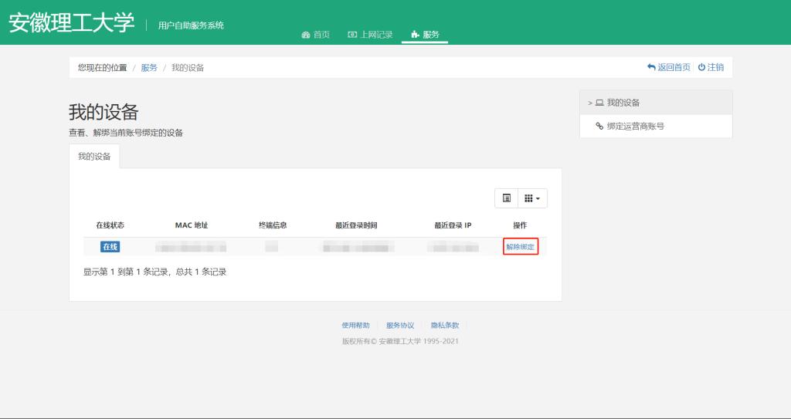Expand the columns grid dropdown

pyautogui.click(x=533, y=198)
